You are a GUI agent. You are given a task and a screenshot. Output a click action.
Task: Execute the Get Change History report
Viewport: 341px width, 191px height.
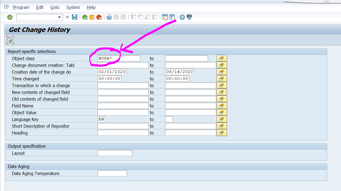tap(10, 40)
